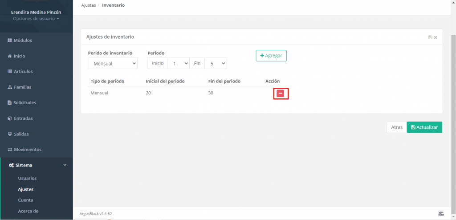Click the Inicio home icon
The image size is (456, 220).
[10, 56]
